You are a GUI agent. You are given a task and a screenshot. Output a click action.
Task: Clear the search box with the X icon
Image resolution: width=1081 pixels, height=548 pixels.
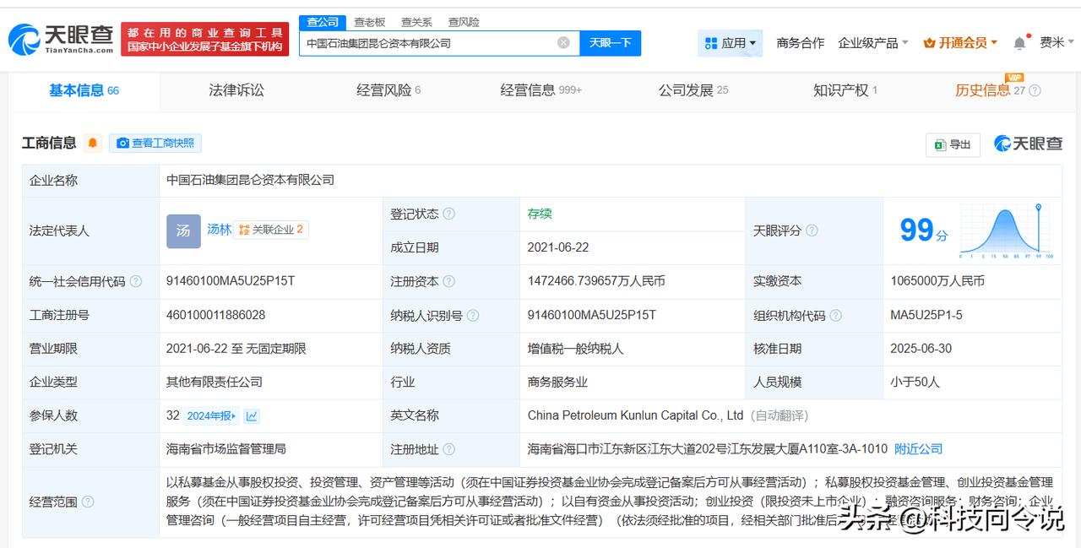(x=563, y=43)
